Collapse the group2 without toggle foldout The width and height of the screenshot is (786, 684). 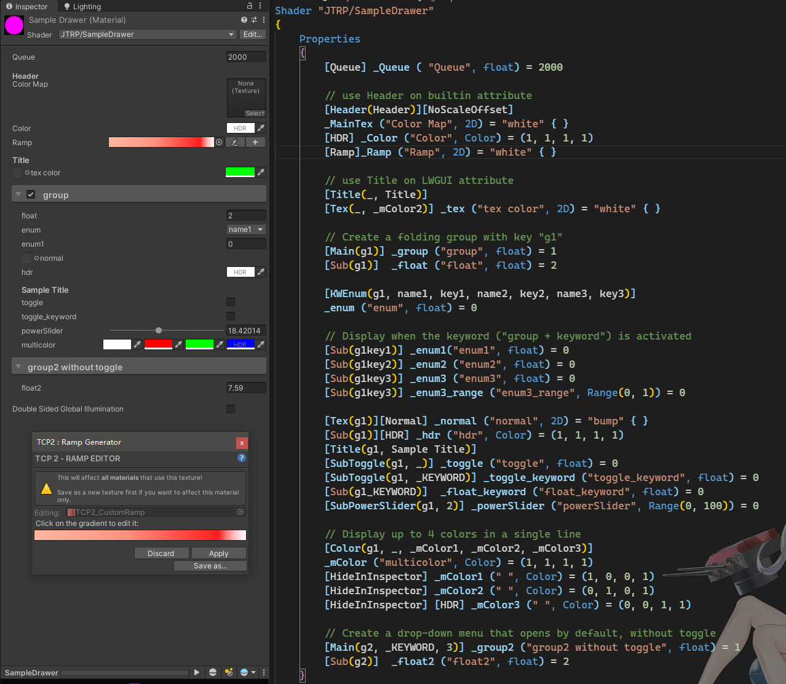18,367
